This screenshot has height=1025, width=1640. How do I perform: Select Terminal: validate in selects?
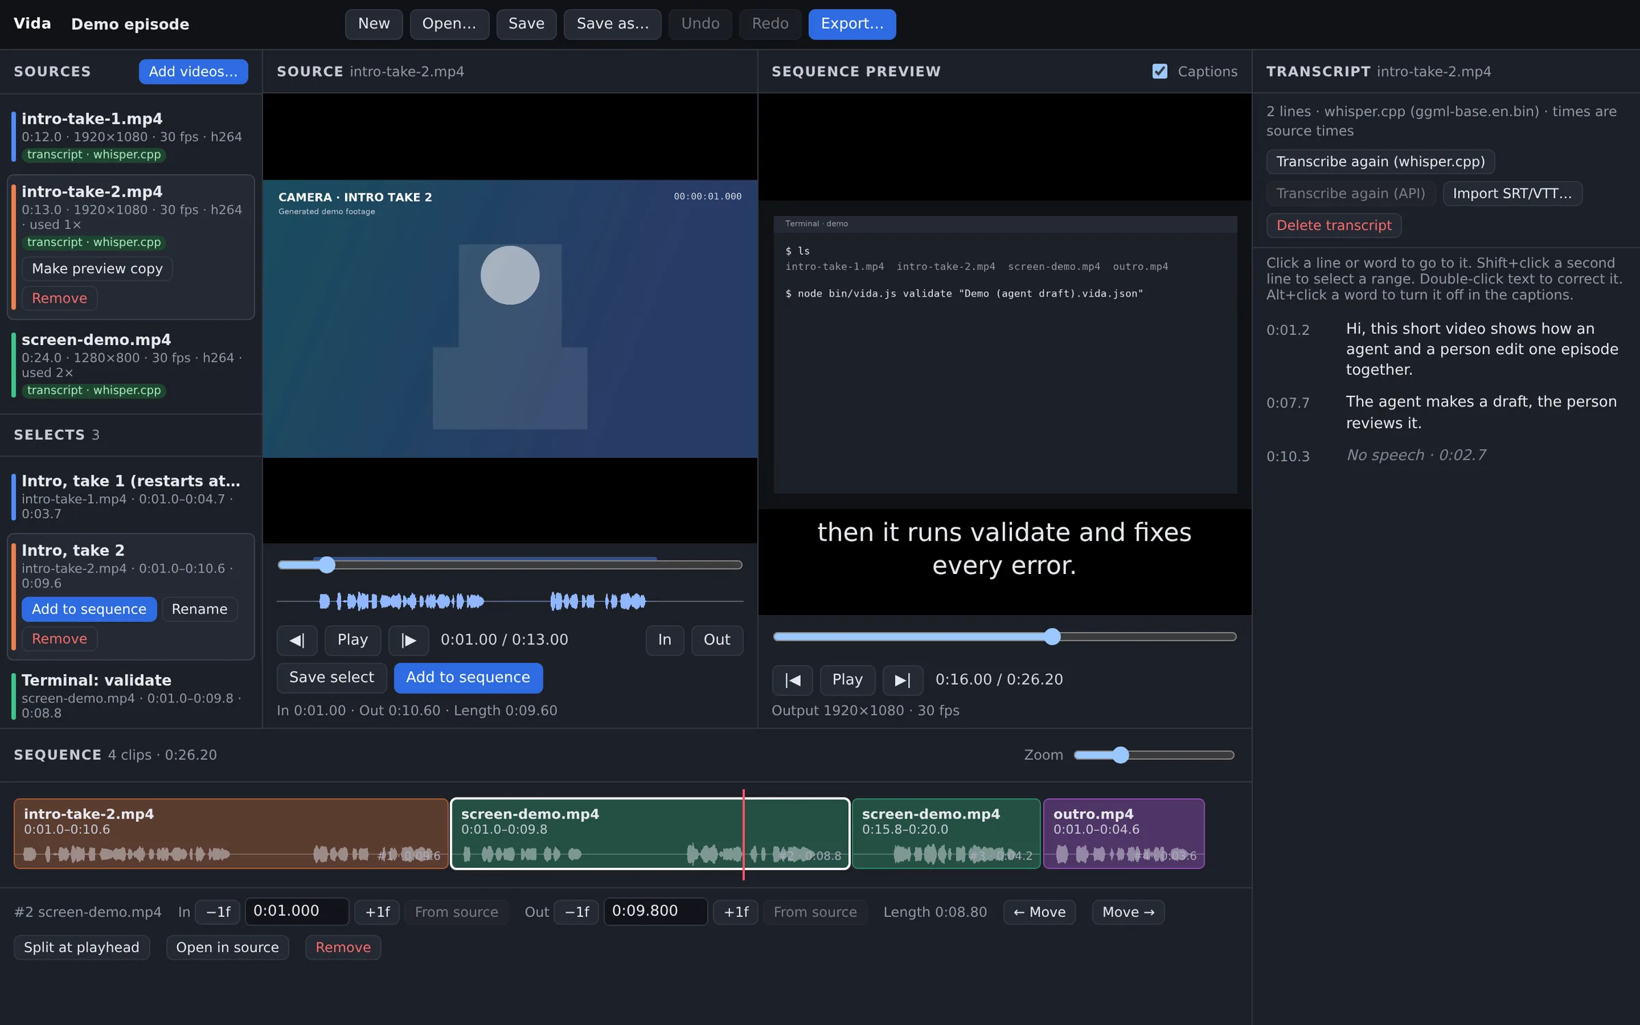[131, 696]
